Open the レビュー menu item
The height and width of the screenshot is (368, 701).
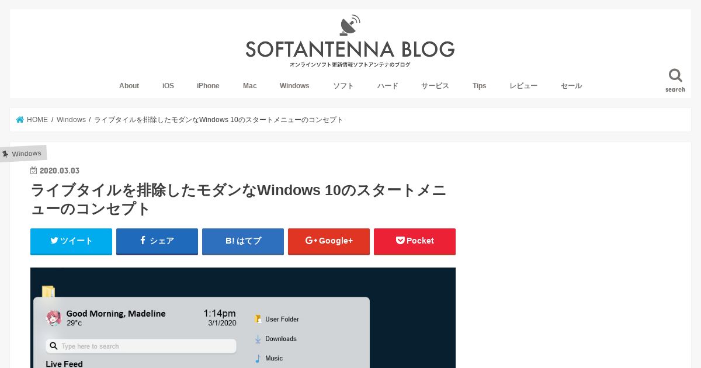[x=523, y=86]
